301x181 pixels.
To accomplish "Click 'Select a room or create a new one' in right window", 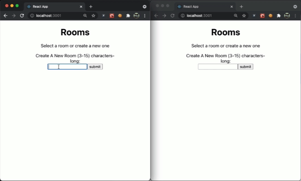I will tap(226, 46).
